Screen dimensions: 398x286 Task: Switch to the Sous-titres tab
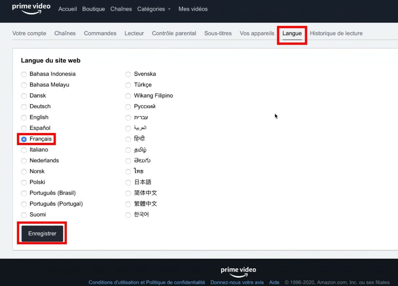[x=218, y=33]
